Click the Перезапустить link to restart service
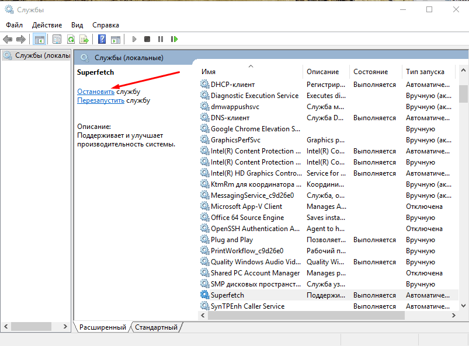The image size is (469, 346). [x=101, y=100]
